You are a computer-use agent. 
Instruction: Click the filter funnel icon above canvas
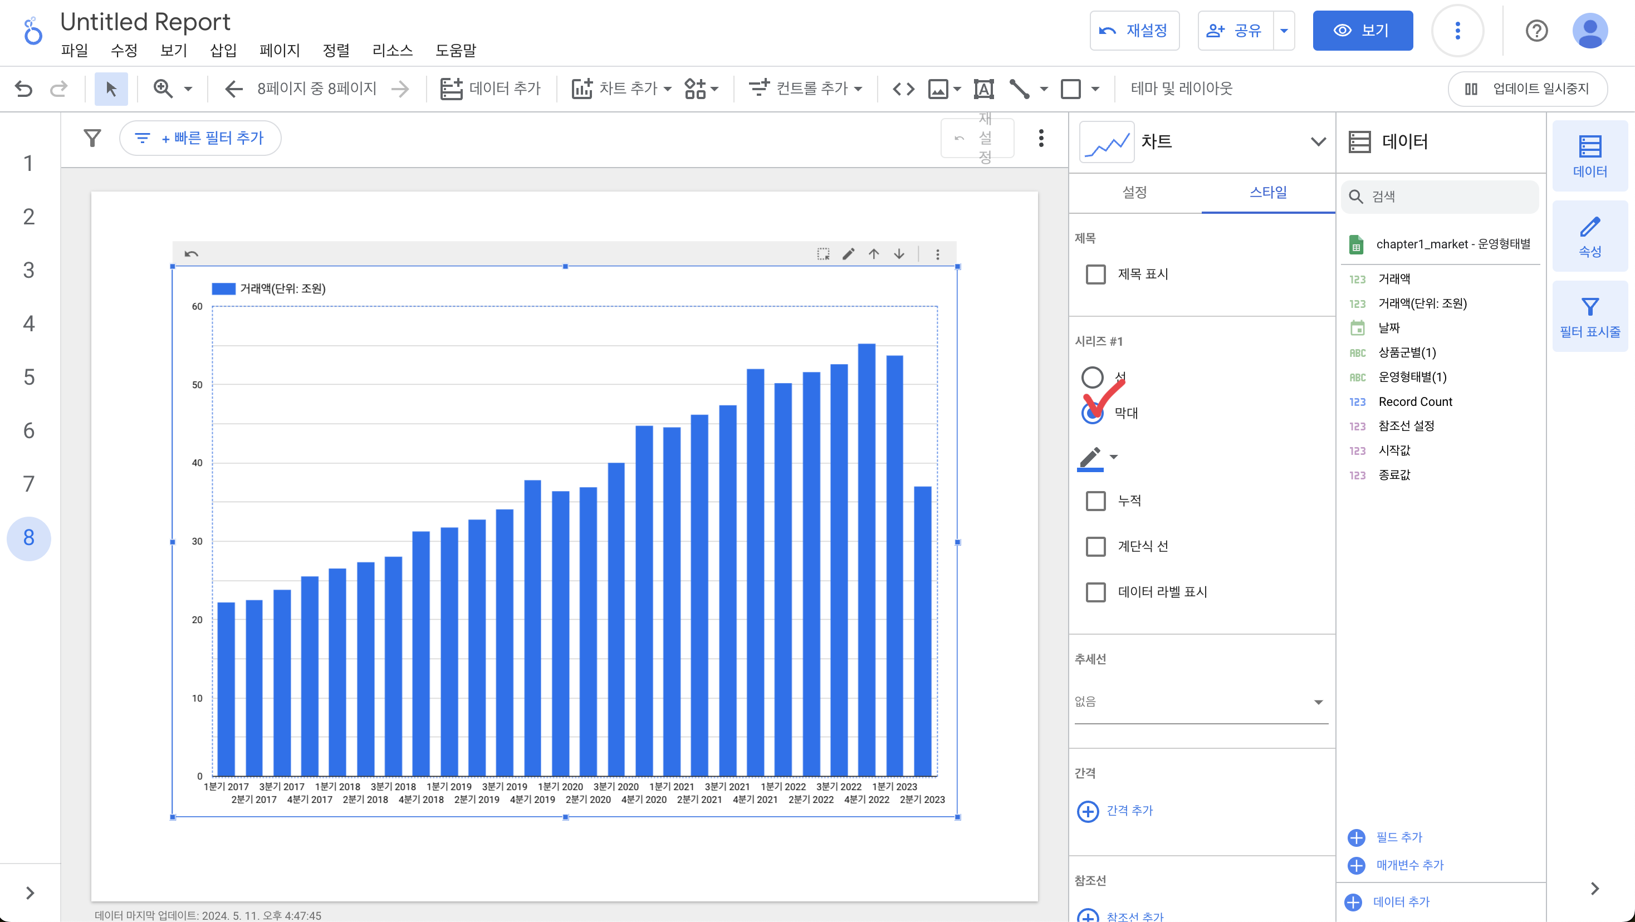(92, 138)
